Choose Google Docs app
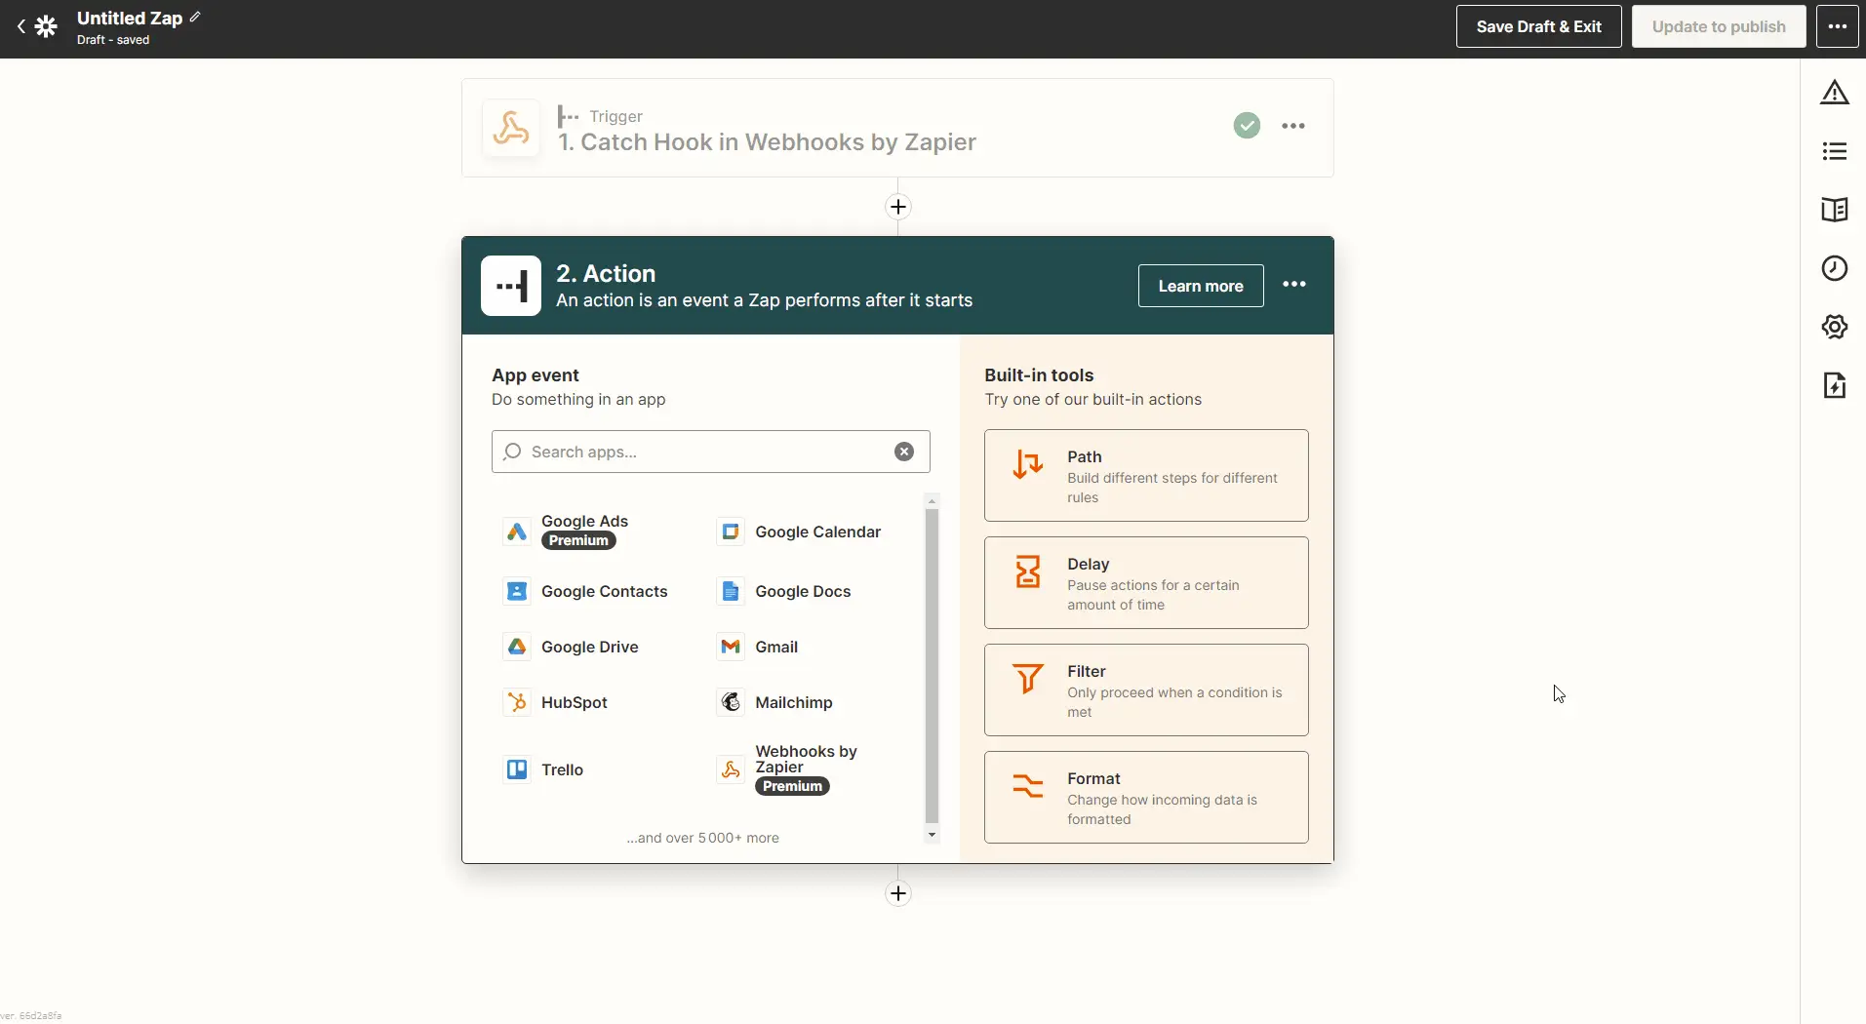The image size is (1866, 1024). [784, 591]
